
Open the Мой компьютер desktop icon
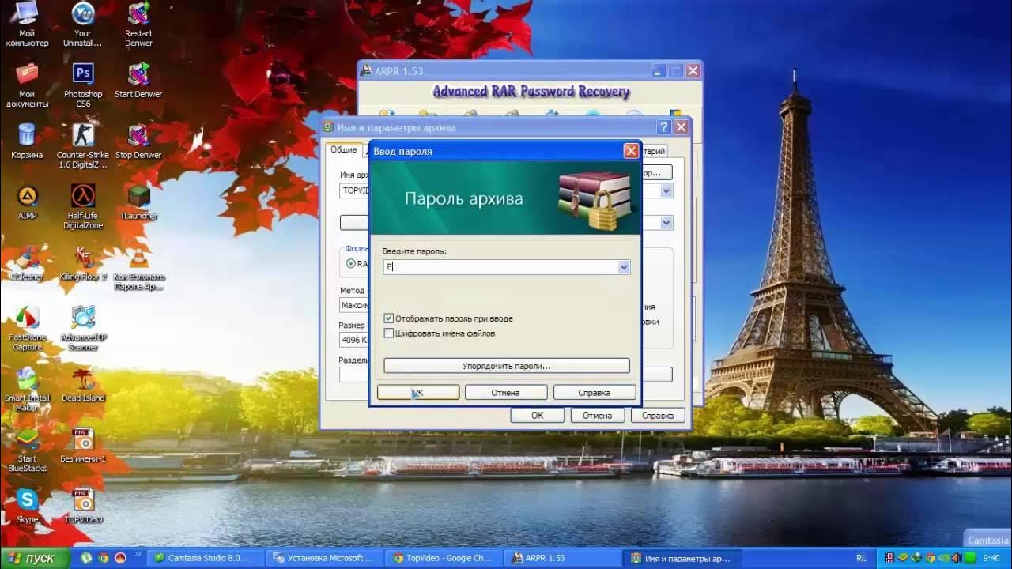click(x=27, y=24)
